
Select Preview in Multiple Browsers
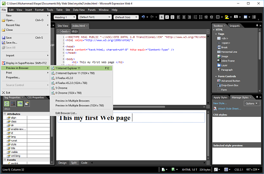tap(81, 101)
